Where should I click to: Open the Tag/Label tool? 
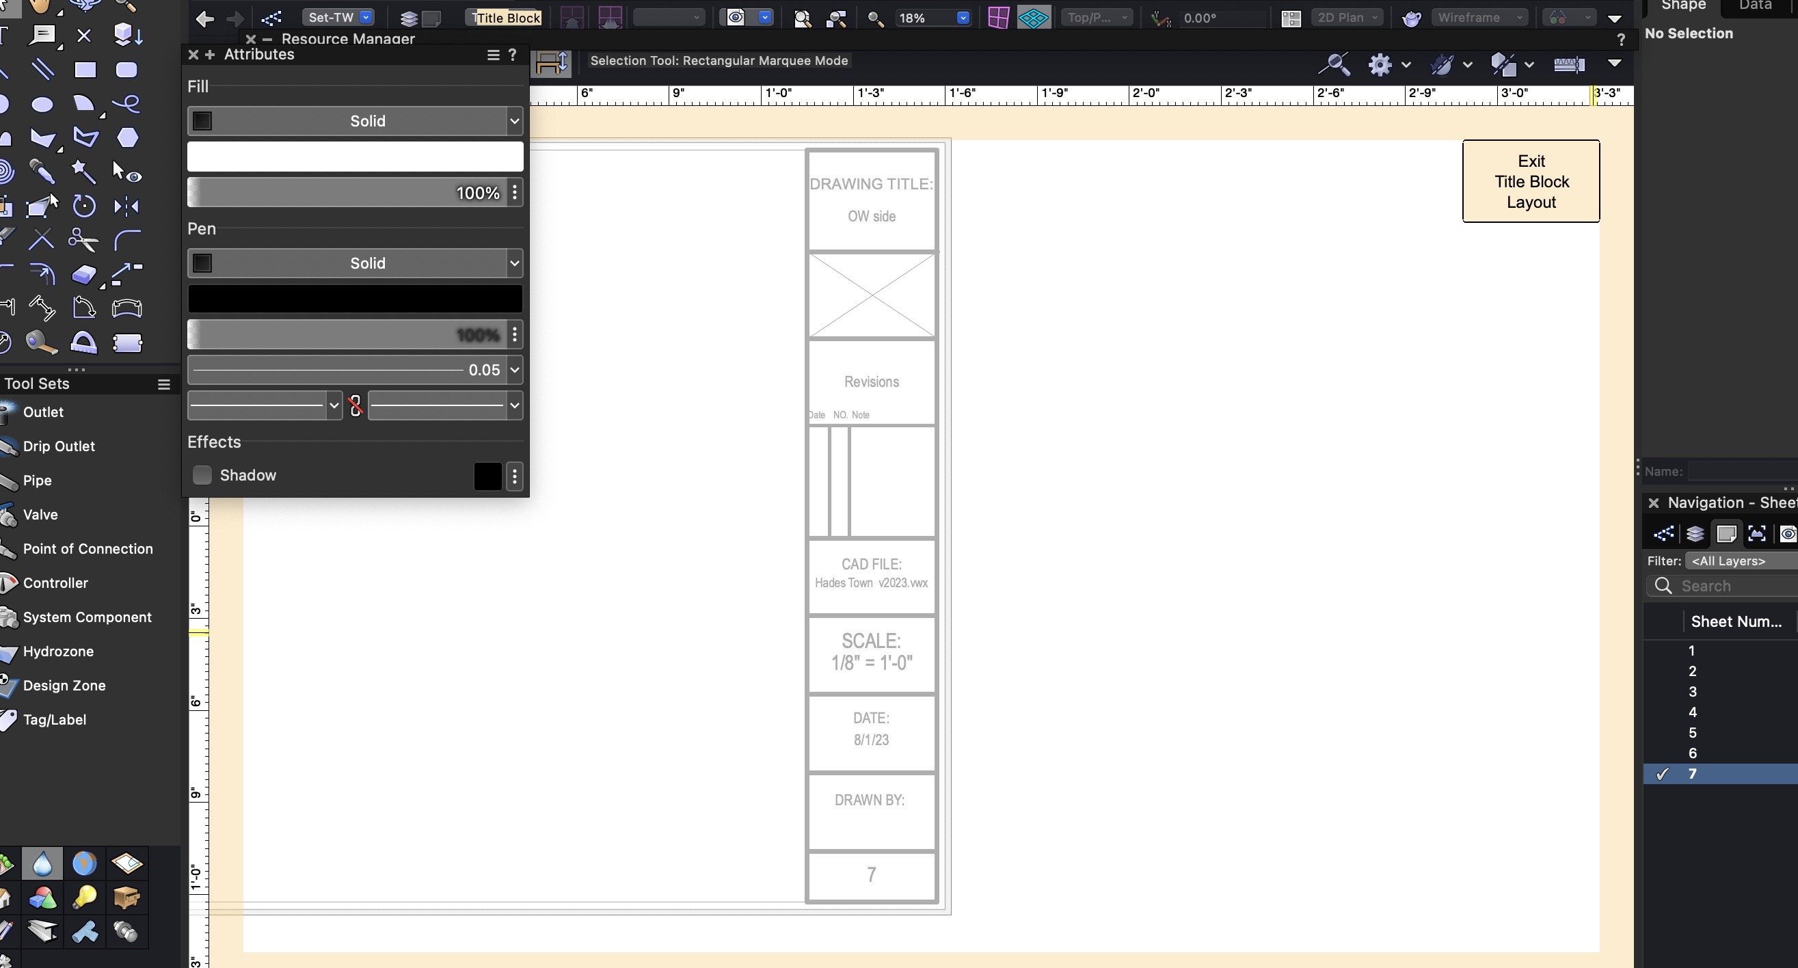click(x=54, y=720)
